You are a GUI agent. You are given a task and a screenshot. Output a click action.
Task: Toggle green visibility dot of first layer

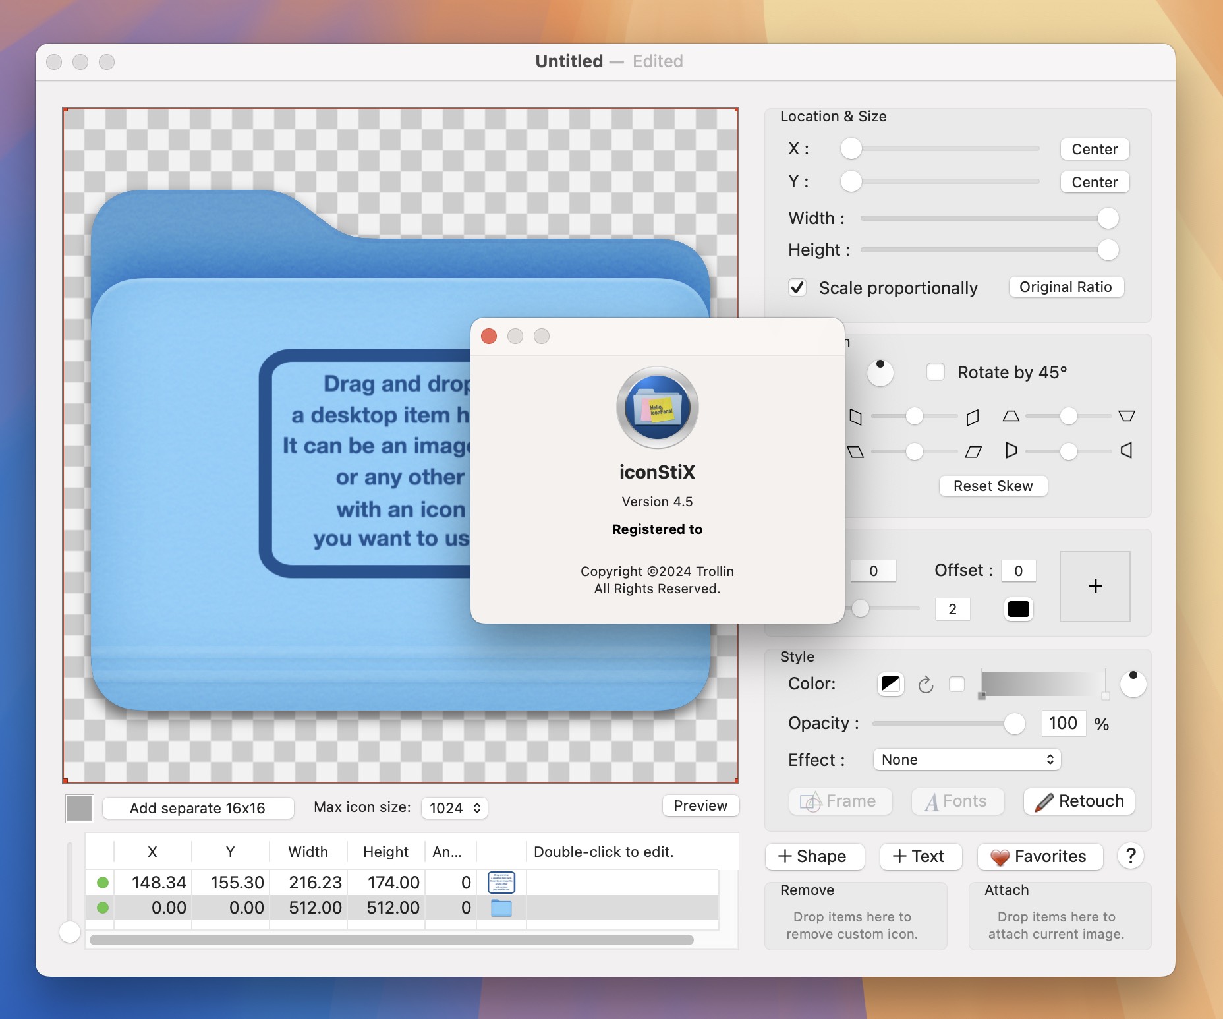102,883
